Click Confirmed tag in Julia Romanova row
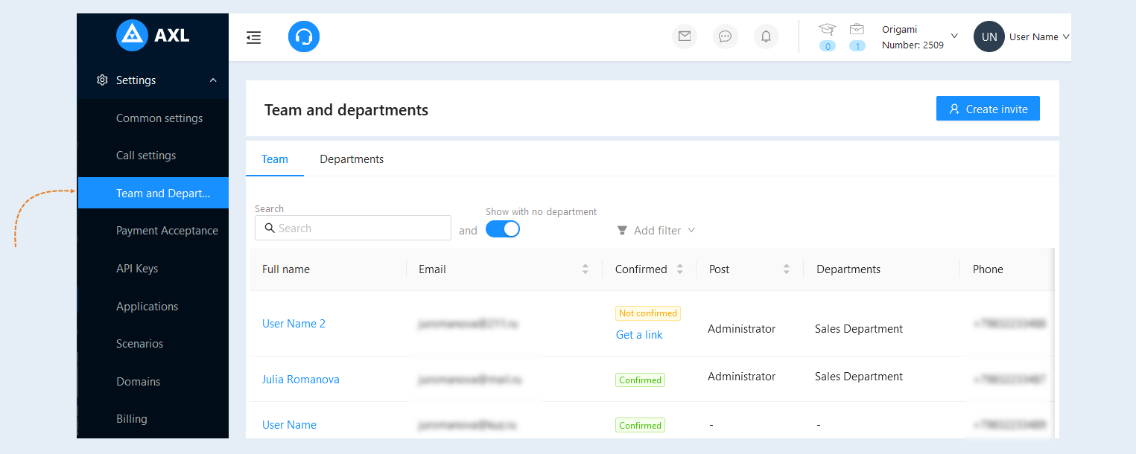 pos(640,380)
